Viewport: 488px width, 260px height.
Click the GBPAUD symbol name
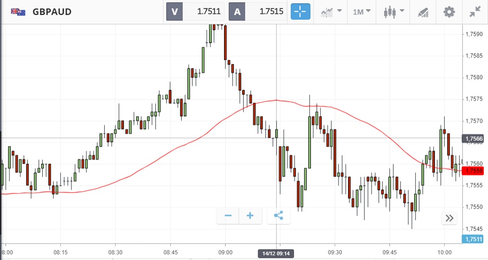[x=52, y=12]
